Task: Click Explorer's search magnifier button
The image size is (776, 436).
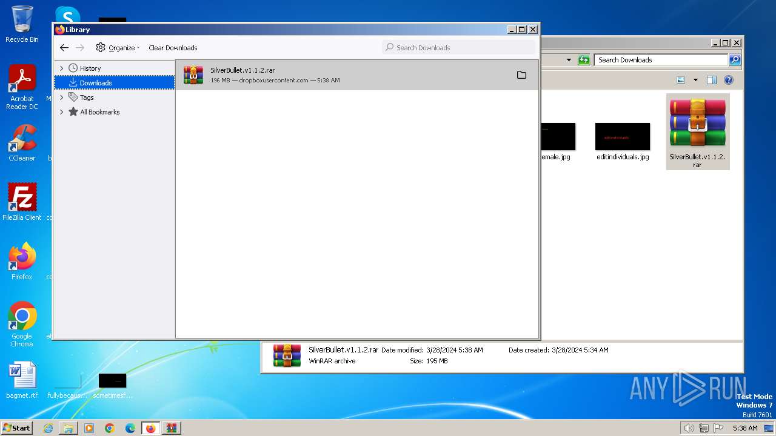Action: [735, 60]
